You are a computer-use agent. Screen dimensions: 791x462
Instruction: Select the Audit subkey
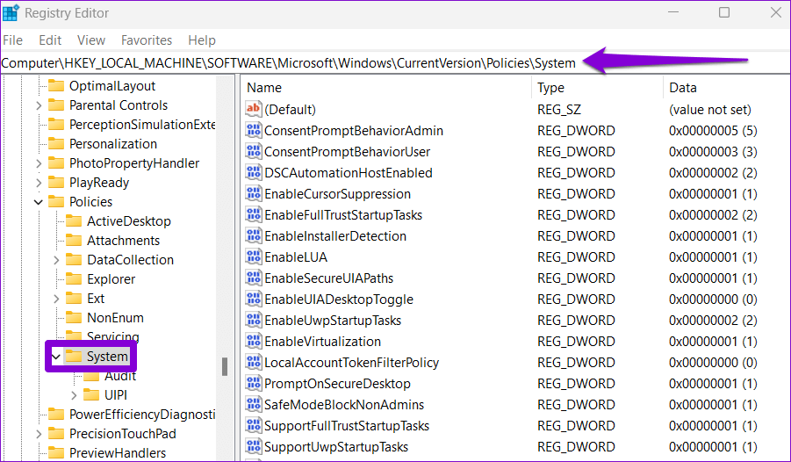coord(120,376)
